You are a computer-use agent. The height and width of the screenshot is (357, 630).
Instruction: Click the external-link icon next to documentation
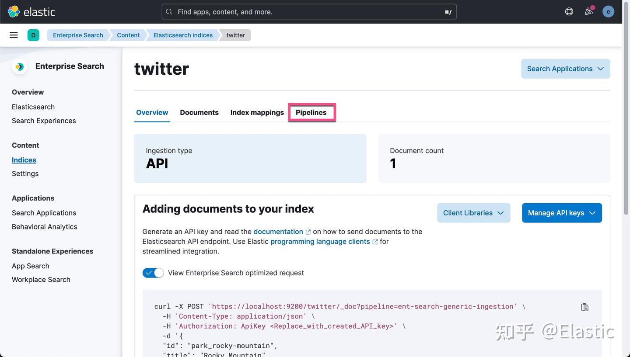[308, 232]
